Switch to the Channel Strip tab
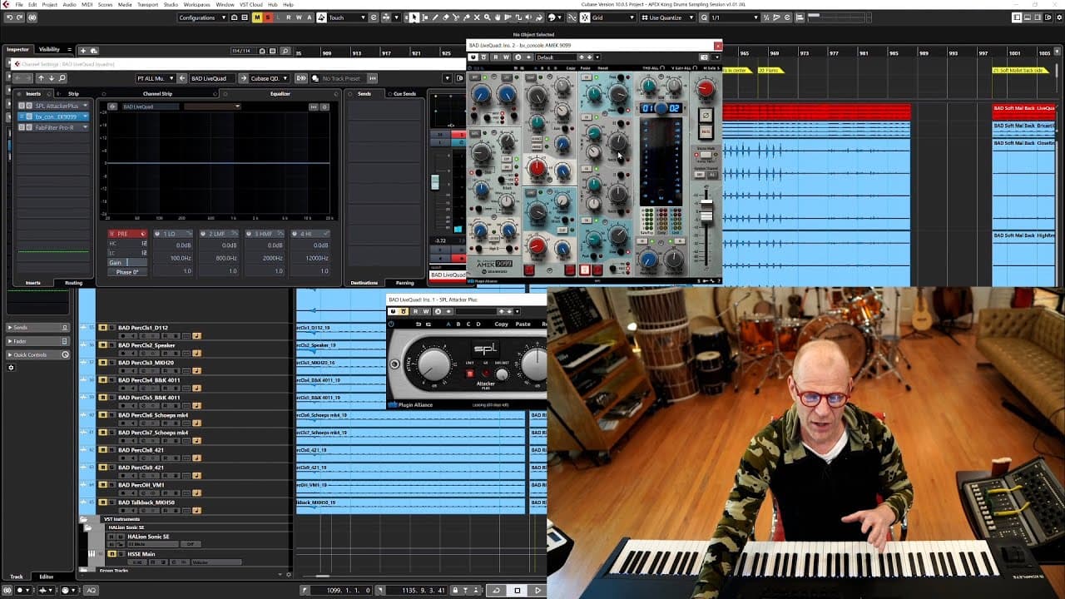 point(157,94)
